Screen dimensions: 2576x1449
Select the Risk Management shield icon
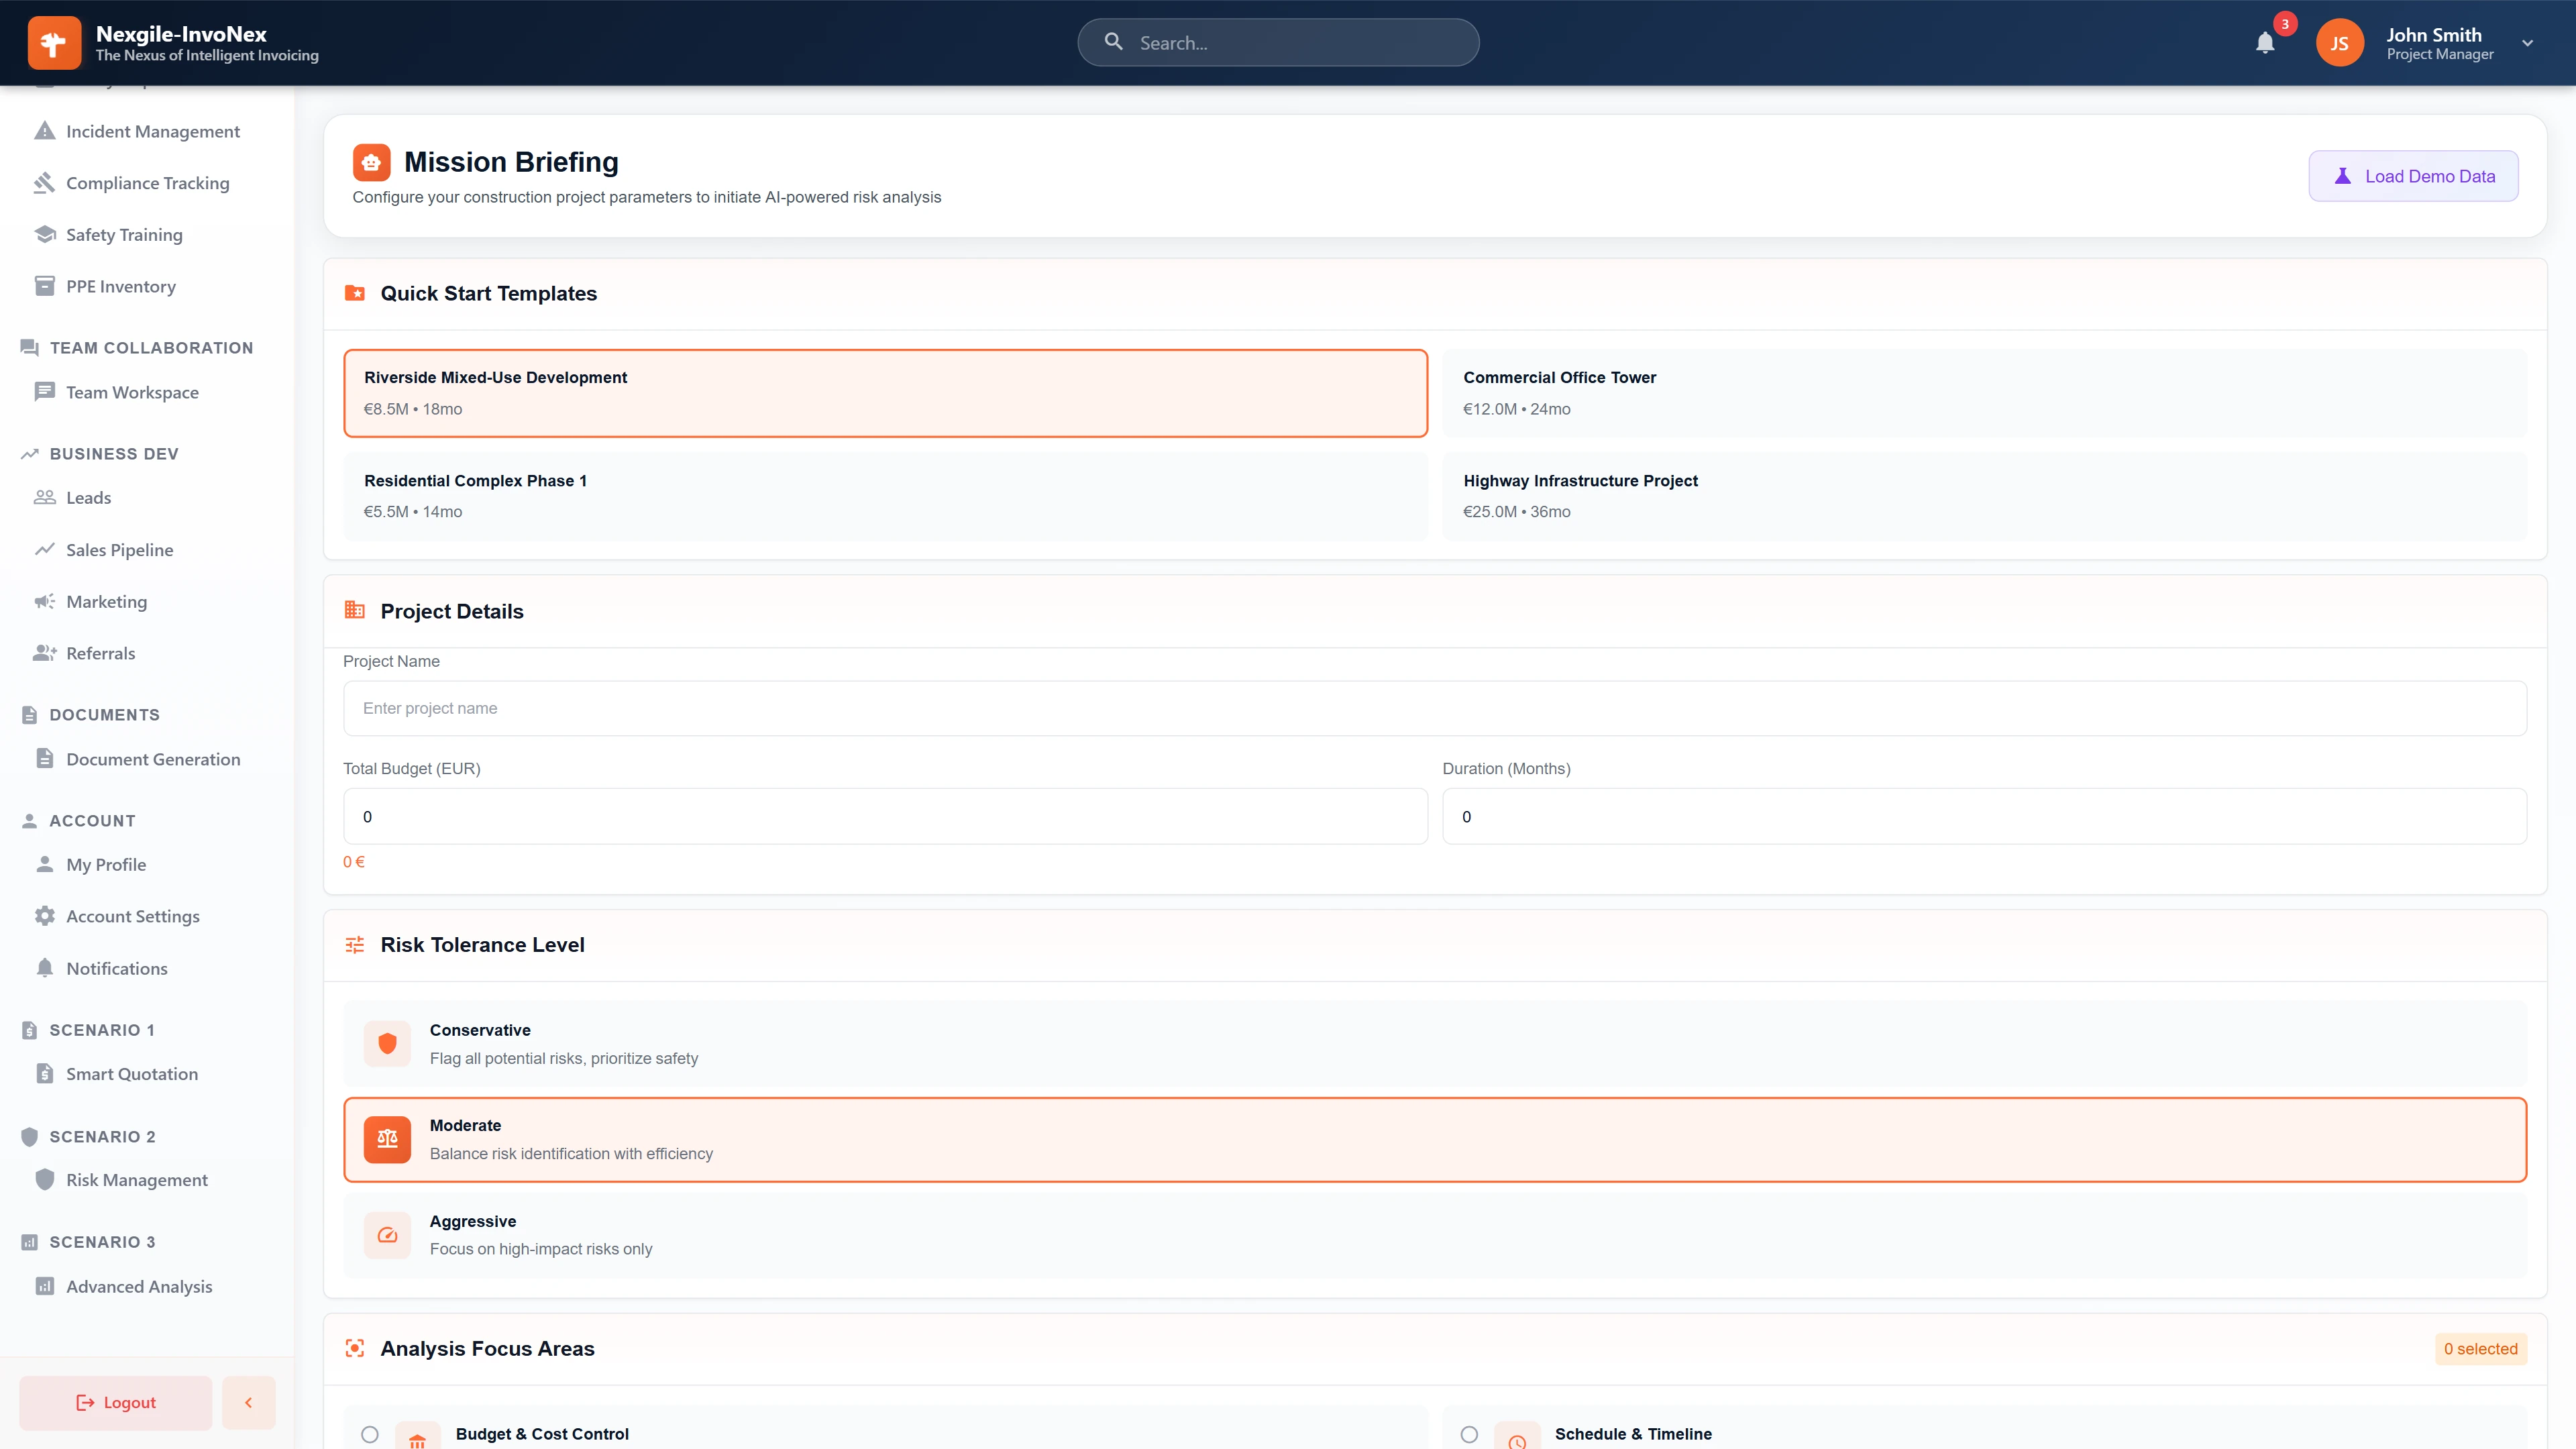point(45,1179)
